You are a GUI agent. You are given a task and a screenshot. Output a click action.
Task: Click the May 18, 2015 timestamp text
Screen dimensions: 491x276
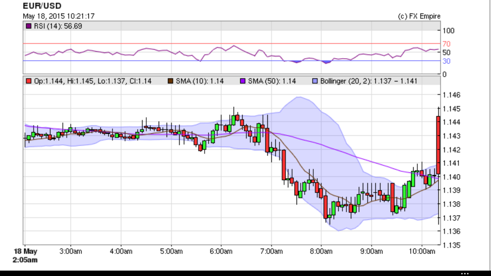(59, 16)
